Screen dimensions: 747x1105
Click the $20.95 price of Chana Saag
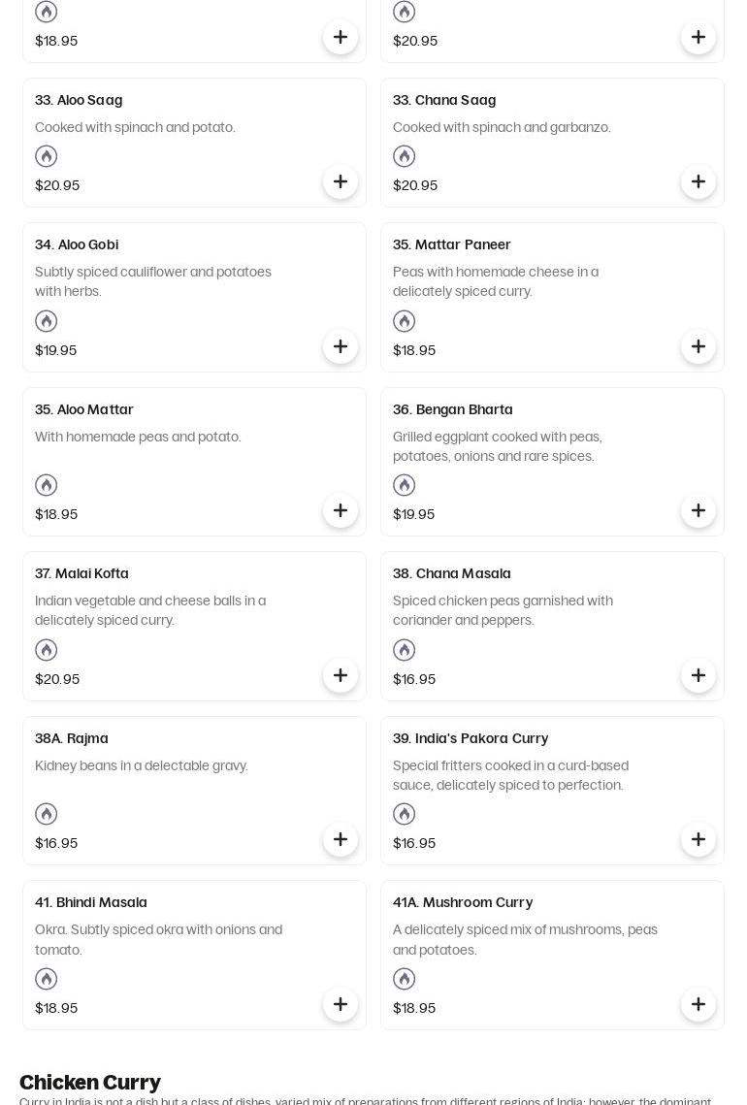pos(415,185)
